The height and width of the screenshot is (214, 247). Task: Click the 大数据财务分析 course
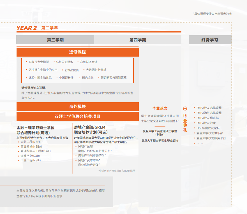96,70
